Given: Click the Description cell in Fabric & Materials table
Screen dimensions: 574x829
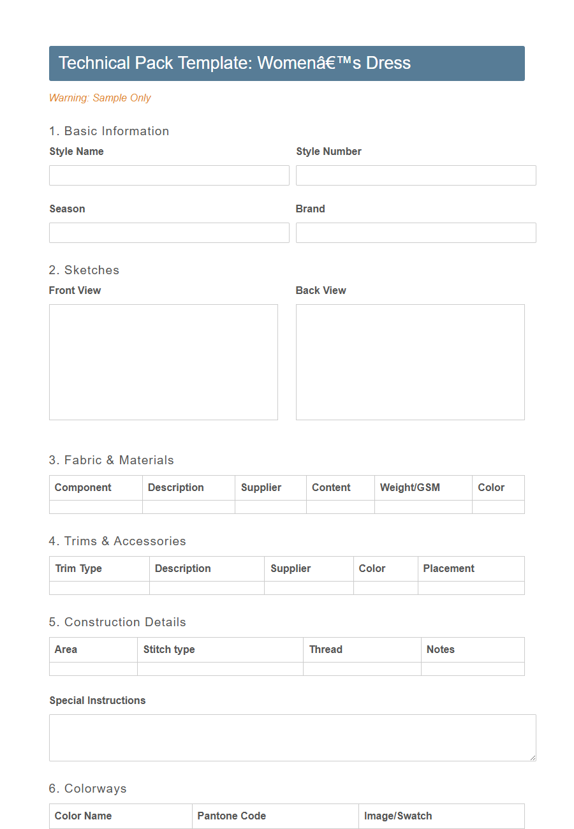Looking at the screenshot, I should [188, 506].
